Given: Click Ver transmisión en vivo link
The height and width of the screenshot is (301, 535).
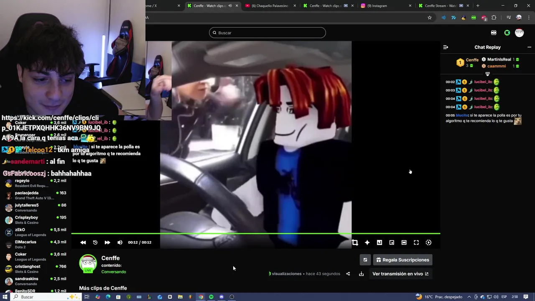Looking at the screenshot, I should (400, 274).
